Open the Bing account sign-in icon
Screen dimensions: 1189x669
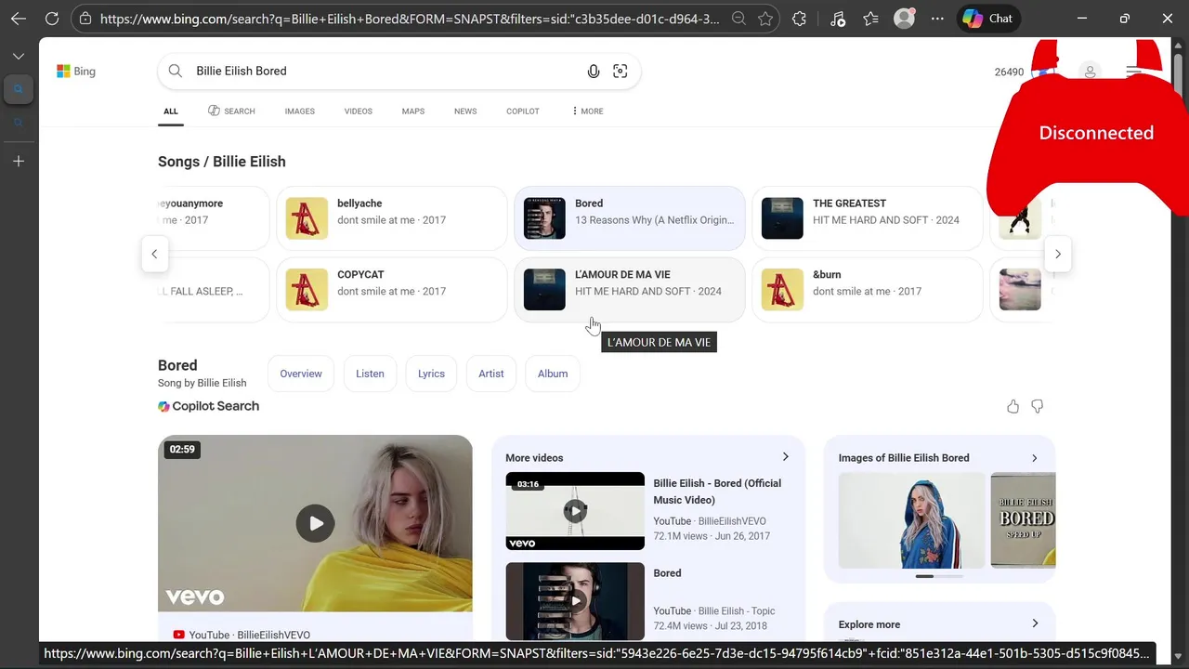tap(1091, 72)
